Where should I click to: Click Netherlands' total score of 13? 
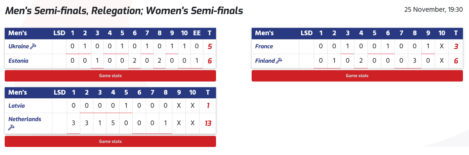tap(208, 123)
